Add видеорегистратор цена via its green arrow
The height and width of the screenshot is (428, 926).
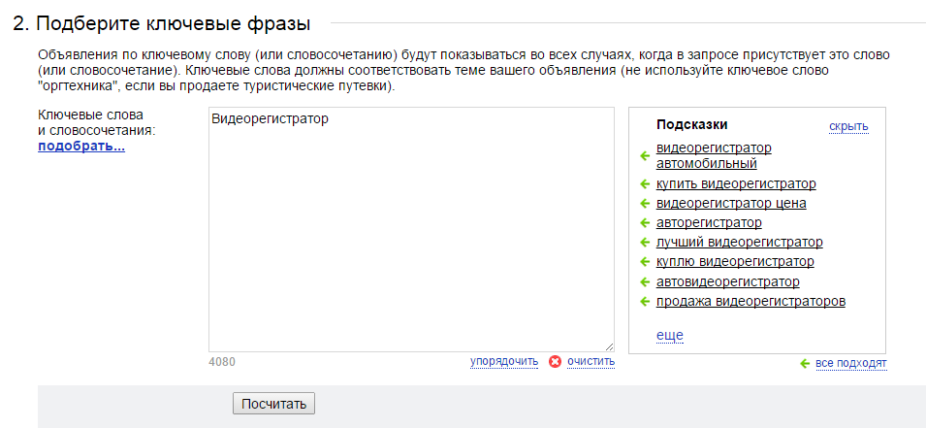click(645, 204)
